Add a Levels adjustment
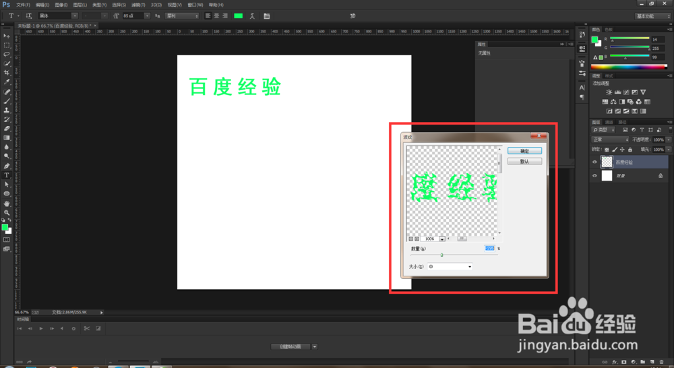The image size is (674, 368). tap(617, 92)
